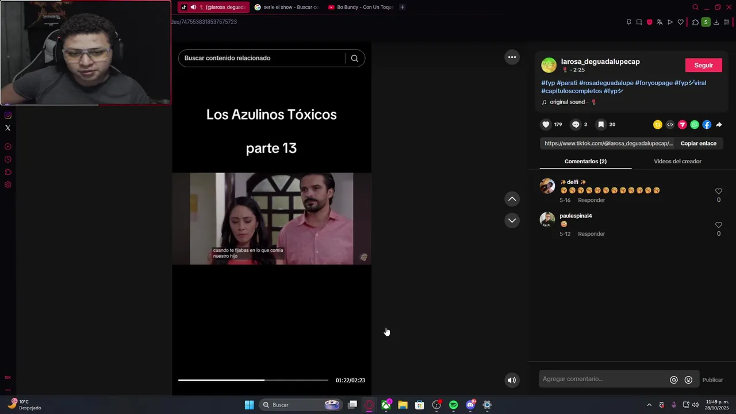This screenshot has height=414, width=736.
Task: Open delfi's profile picture
Action: point(547,186)
